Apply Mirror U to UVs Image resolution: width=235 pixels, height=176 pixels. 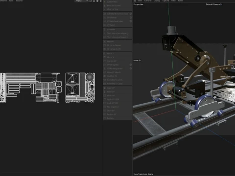[117, 53]
